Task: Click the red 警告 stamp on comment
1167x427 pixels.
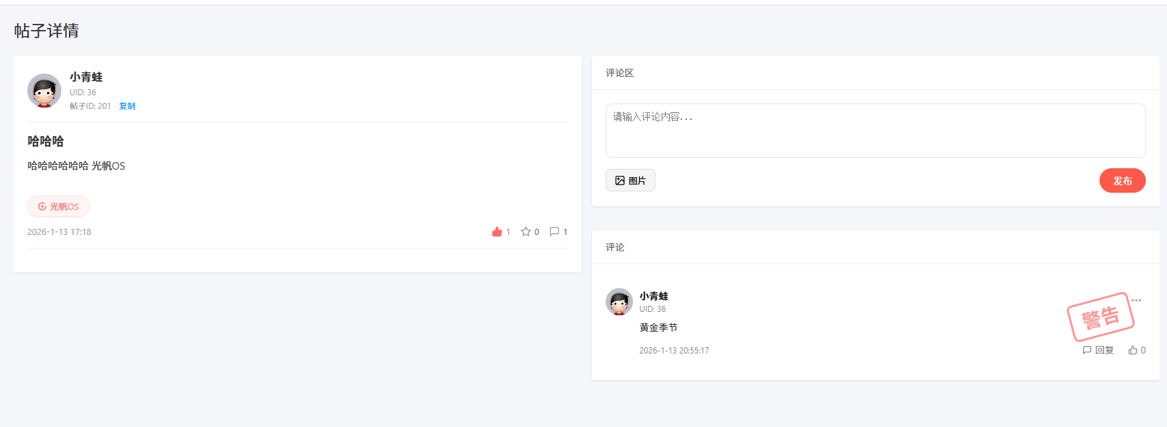Action: (x=1100, y=317)
